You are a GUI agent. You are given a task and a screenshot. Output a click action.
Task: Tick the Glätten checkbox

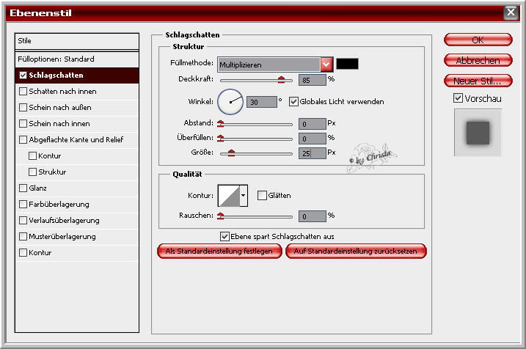[x=262, y=195]
